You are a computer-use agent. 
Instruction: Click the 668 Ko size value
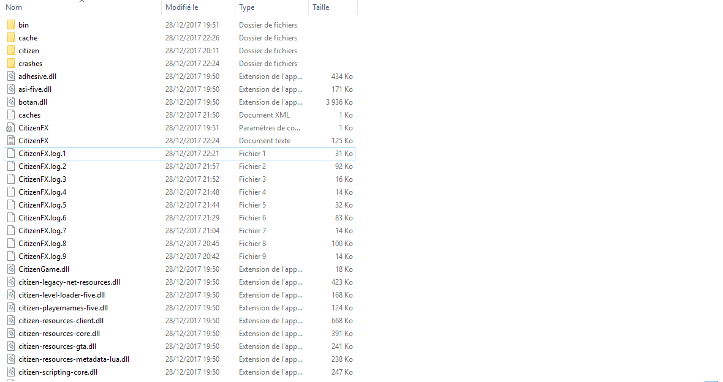point(342,321)
